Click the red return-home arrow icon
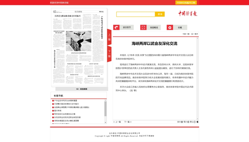The height and width of the screenshot is (142, 249). pyautogui.click(x=116, y=28)
